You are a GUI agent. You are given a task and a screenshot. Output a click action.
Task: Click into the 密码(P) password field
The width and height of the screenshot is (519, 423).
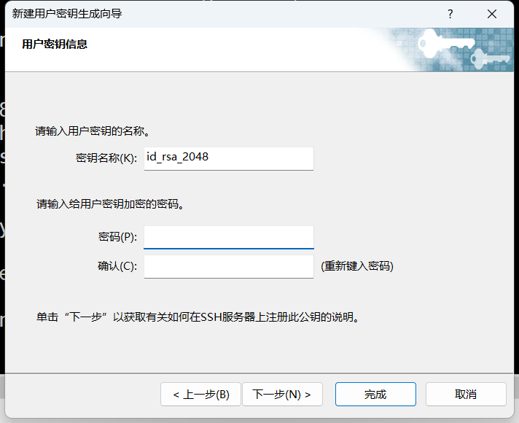point(228,237)
